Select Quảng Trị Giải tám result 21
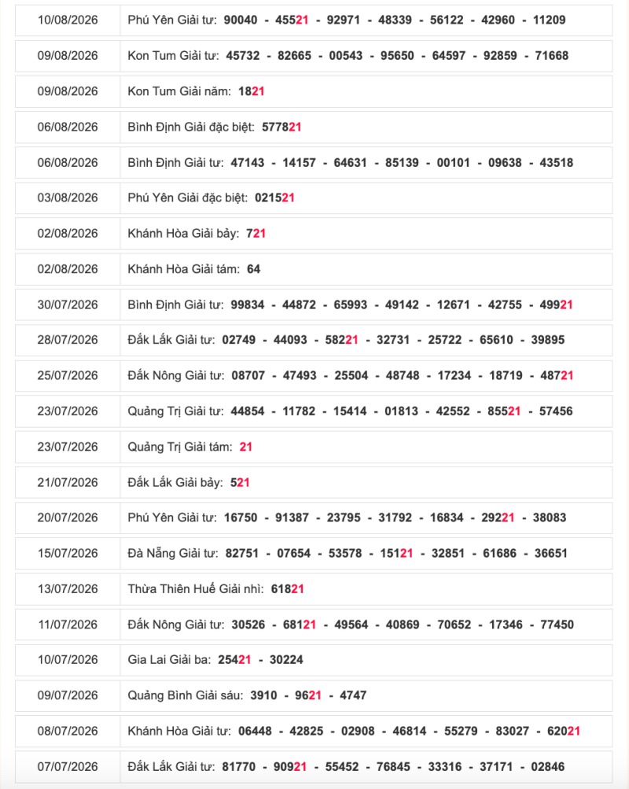The width and height of the screenshot is (629, 789). [x=246, y=447]
